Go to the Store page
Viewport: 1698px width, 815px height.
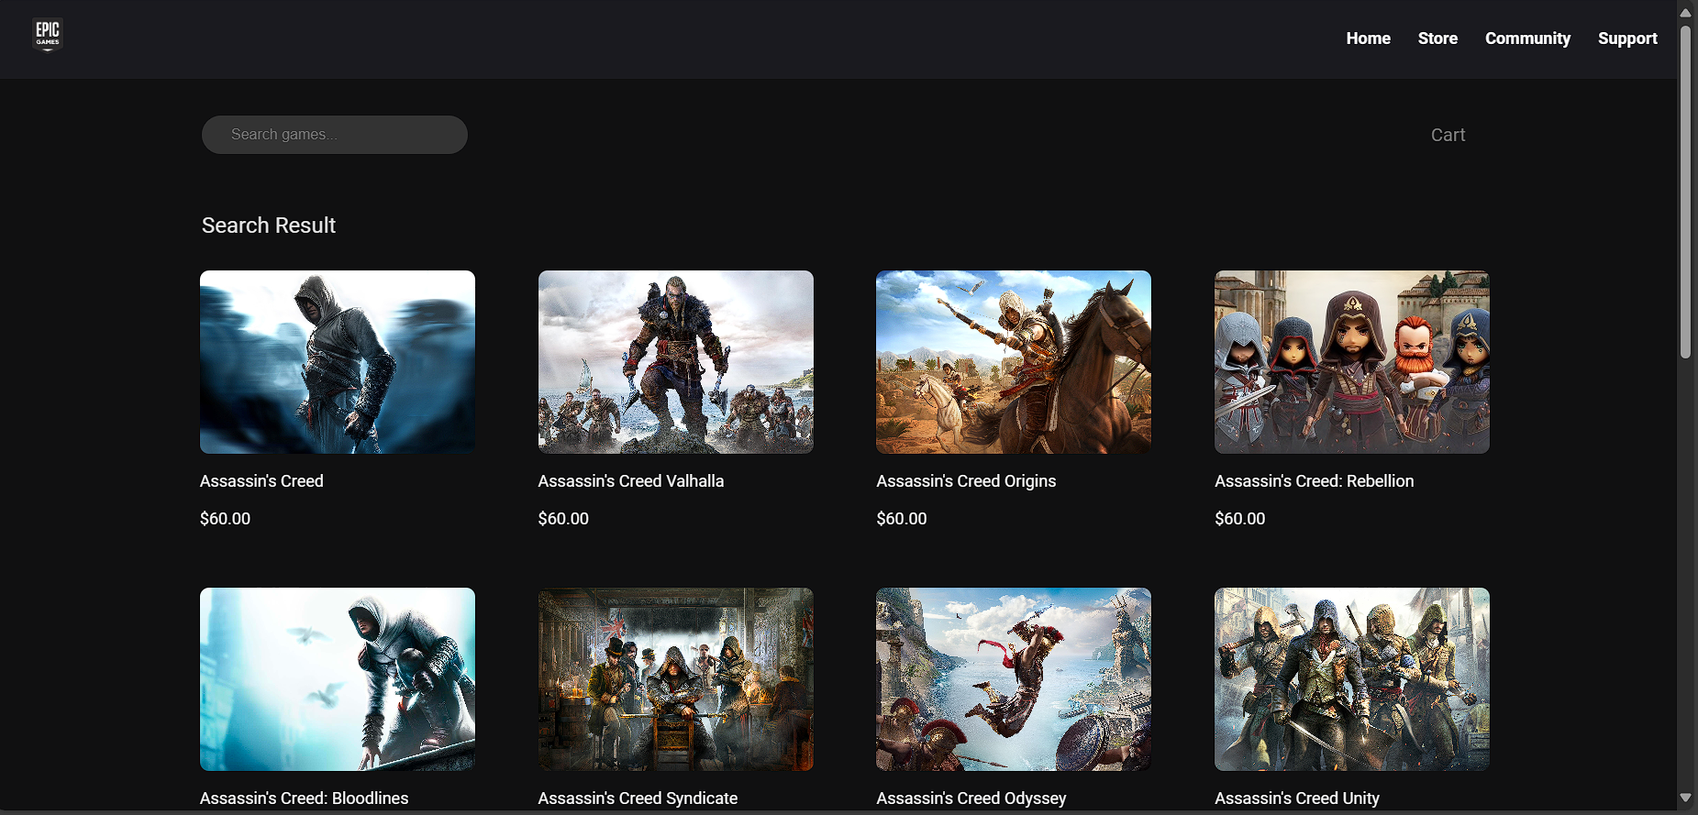coord(1437,39)
